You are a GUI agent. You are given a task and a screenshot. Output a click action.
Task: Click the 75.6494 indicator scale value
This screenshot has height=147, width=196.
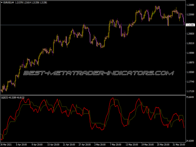(x=190, y=97)
